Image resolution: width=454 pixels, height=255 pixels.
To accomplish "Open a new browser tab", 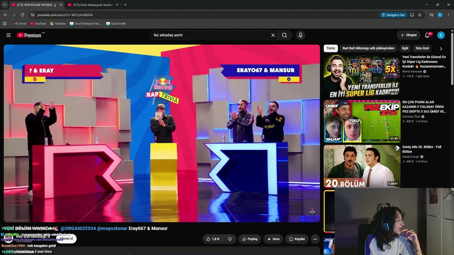I will (x=125, y=5).
